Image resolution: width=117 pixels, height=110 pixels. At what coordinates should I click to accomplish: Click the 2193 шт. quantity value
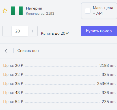click(108, 65)
